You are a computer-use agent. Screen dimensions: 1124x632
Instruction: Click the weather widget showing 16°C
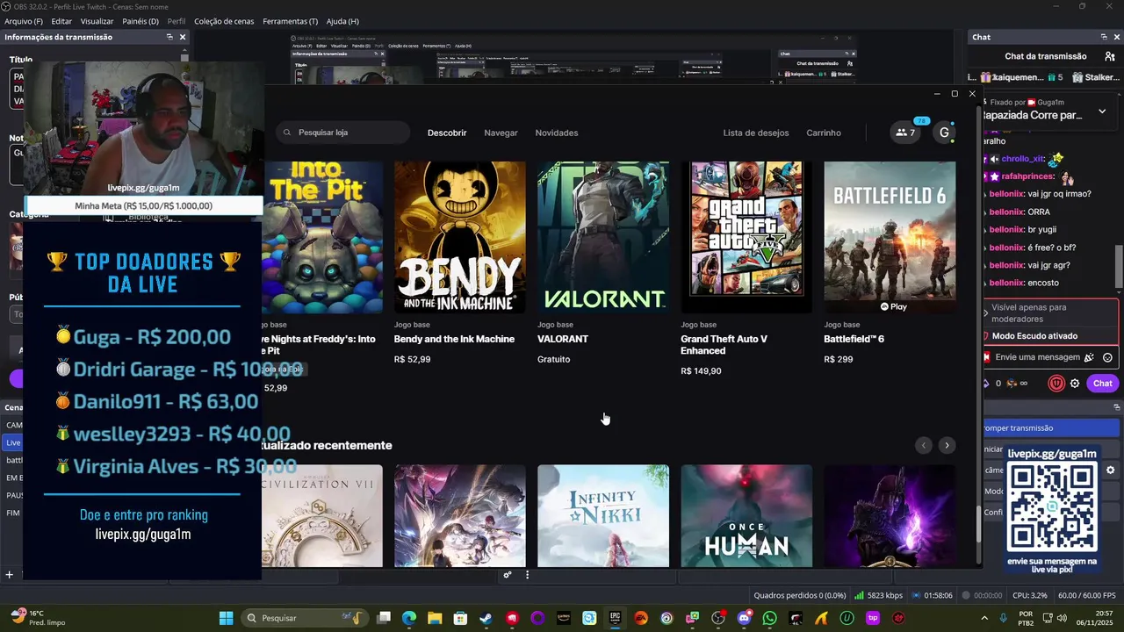point(37,618)
